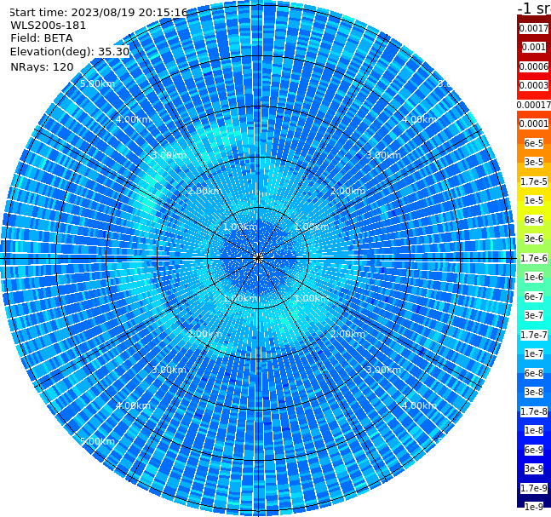Screen dimensions: 551x517
Task: Select the 1.7e-5 colorbar label
Action: click(x=534, y=181)
